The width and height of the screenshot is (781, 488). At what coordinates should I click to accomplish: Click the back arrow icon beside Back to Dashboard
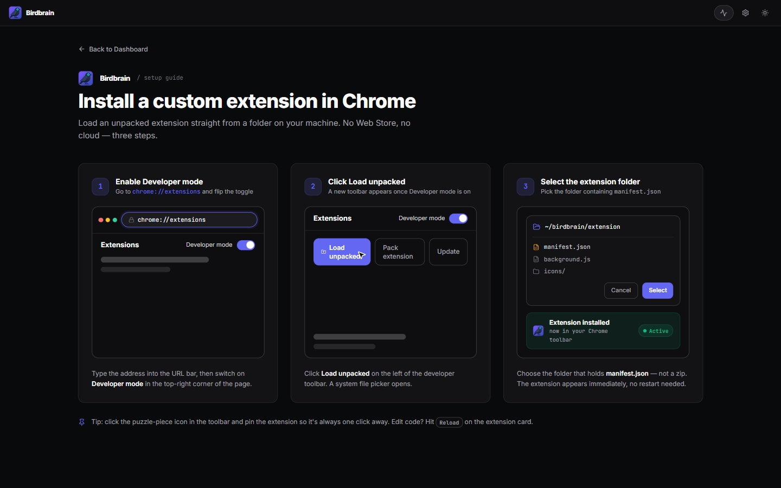(82, 49)
